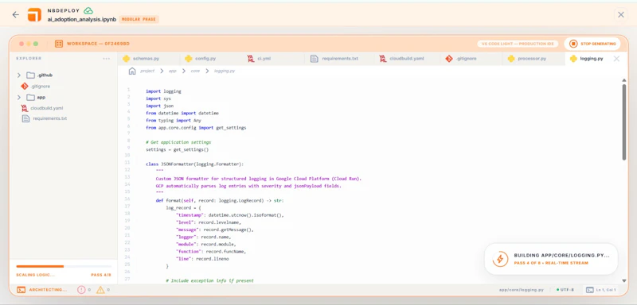Click the Python icon on processor.py tab
Image resolution: width=637 pixels, height=305 pixels.
pyautogui.click(x=511, y=59)
